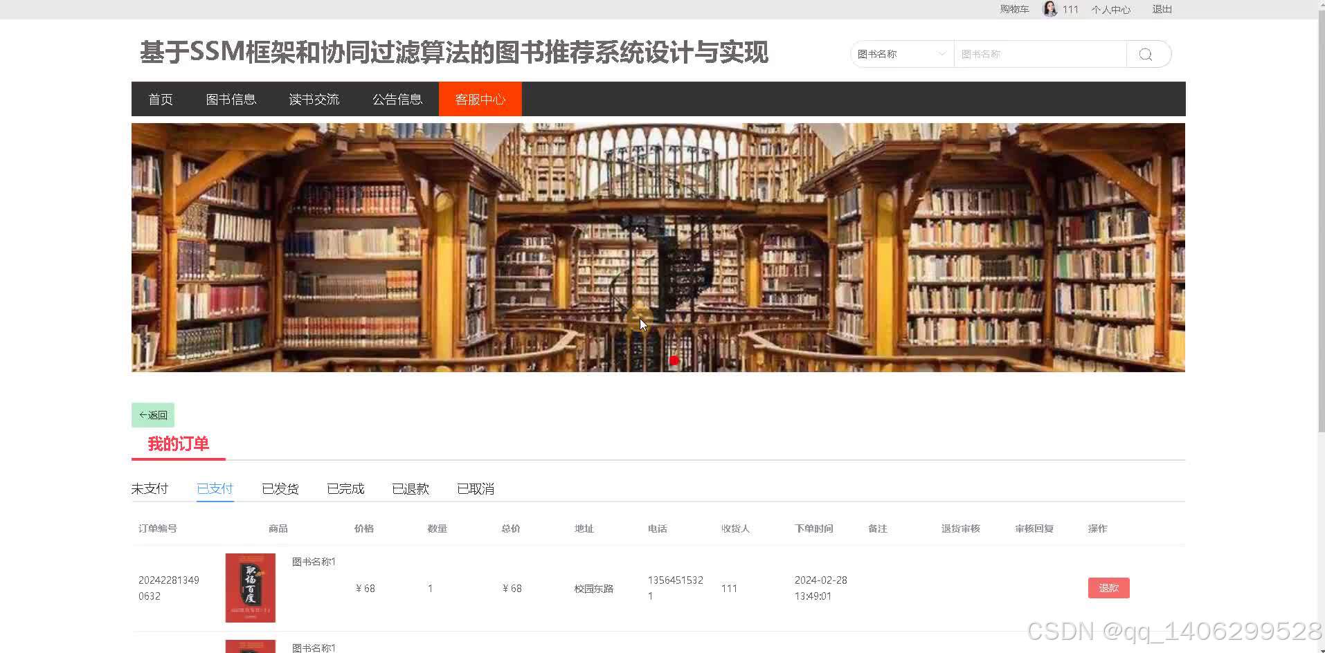Click username 111 in top bar

click(x=1070, y=10)
